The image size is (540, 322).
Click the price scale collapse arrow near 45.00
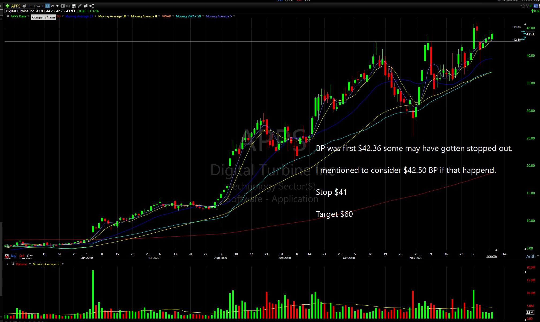coord(525,24)
